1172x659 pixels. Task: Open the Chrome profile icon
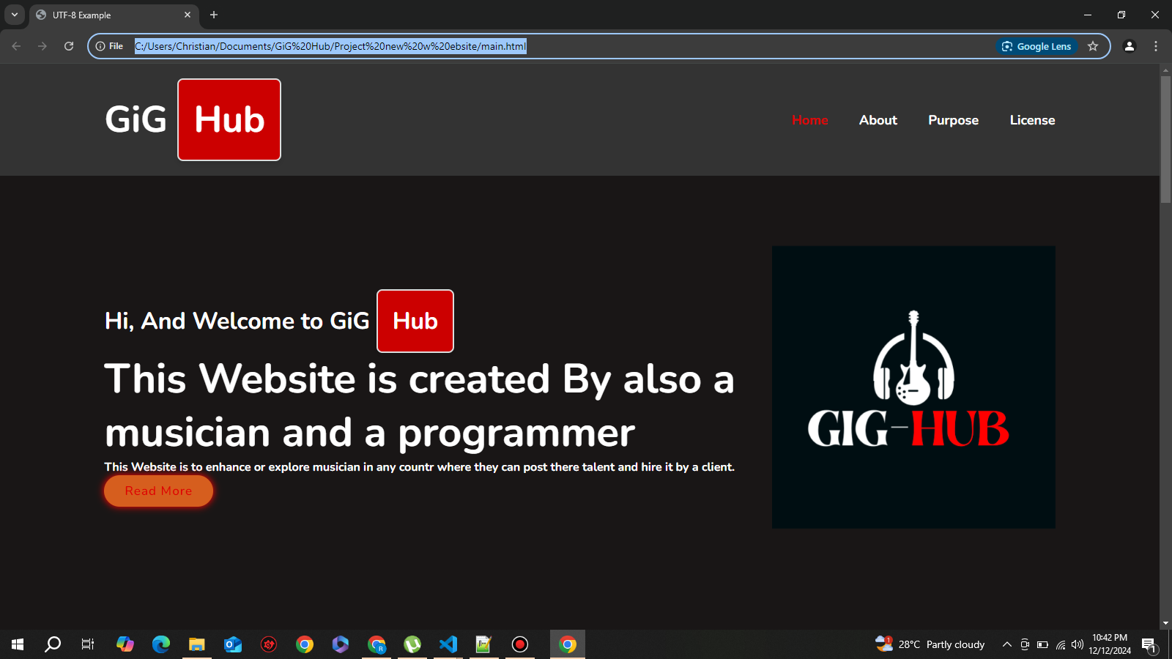[x=1129, y=46]
